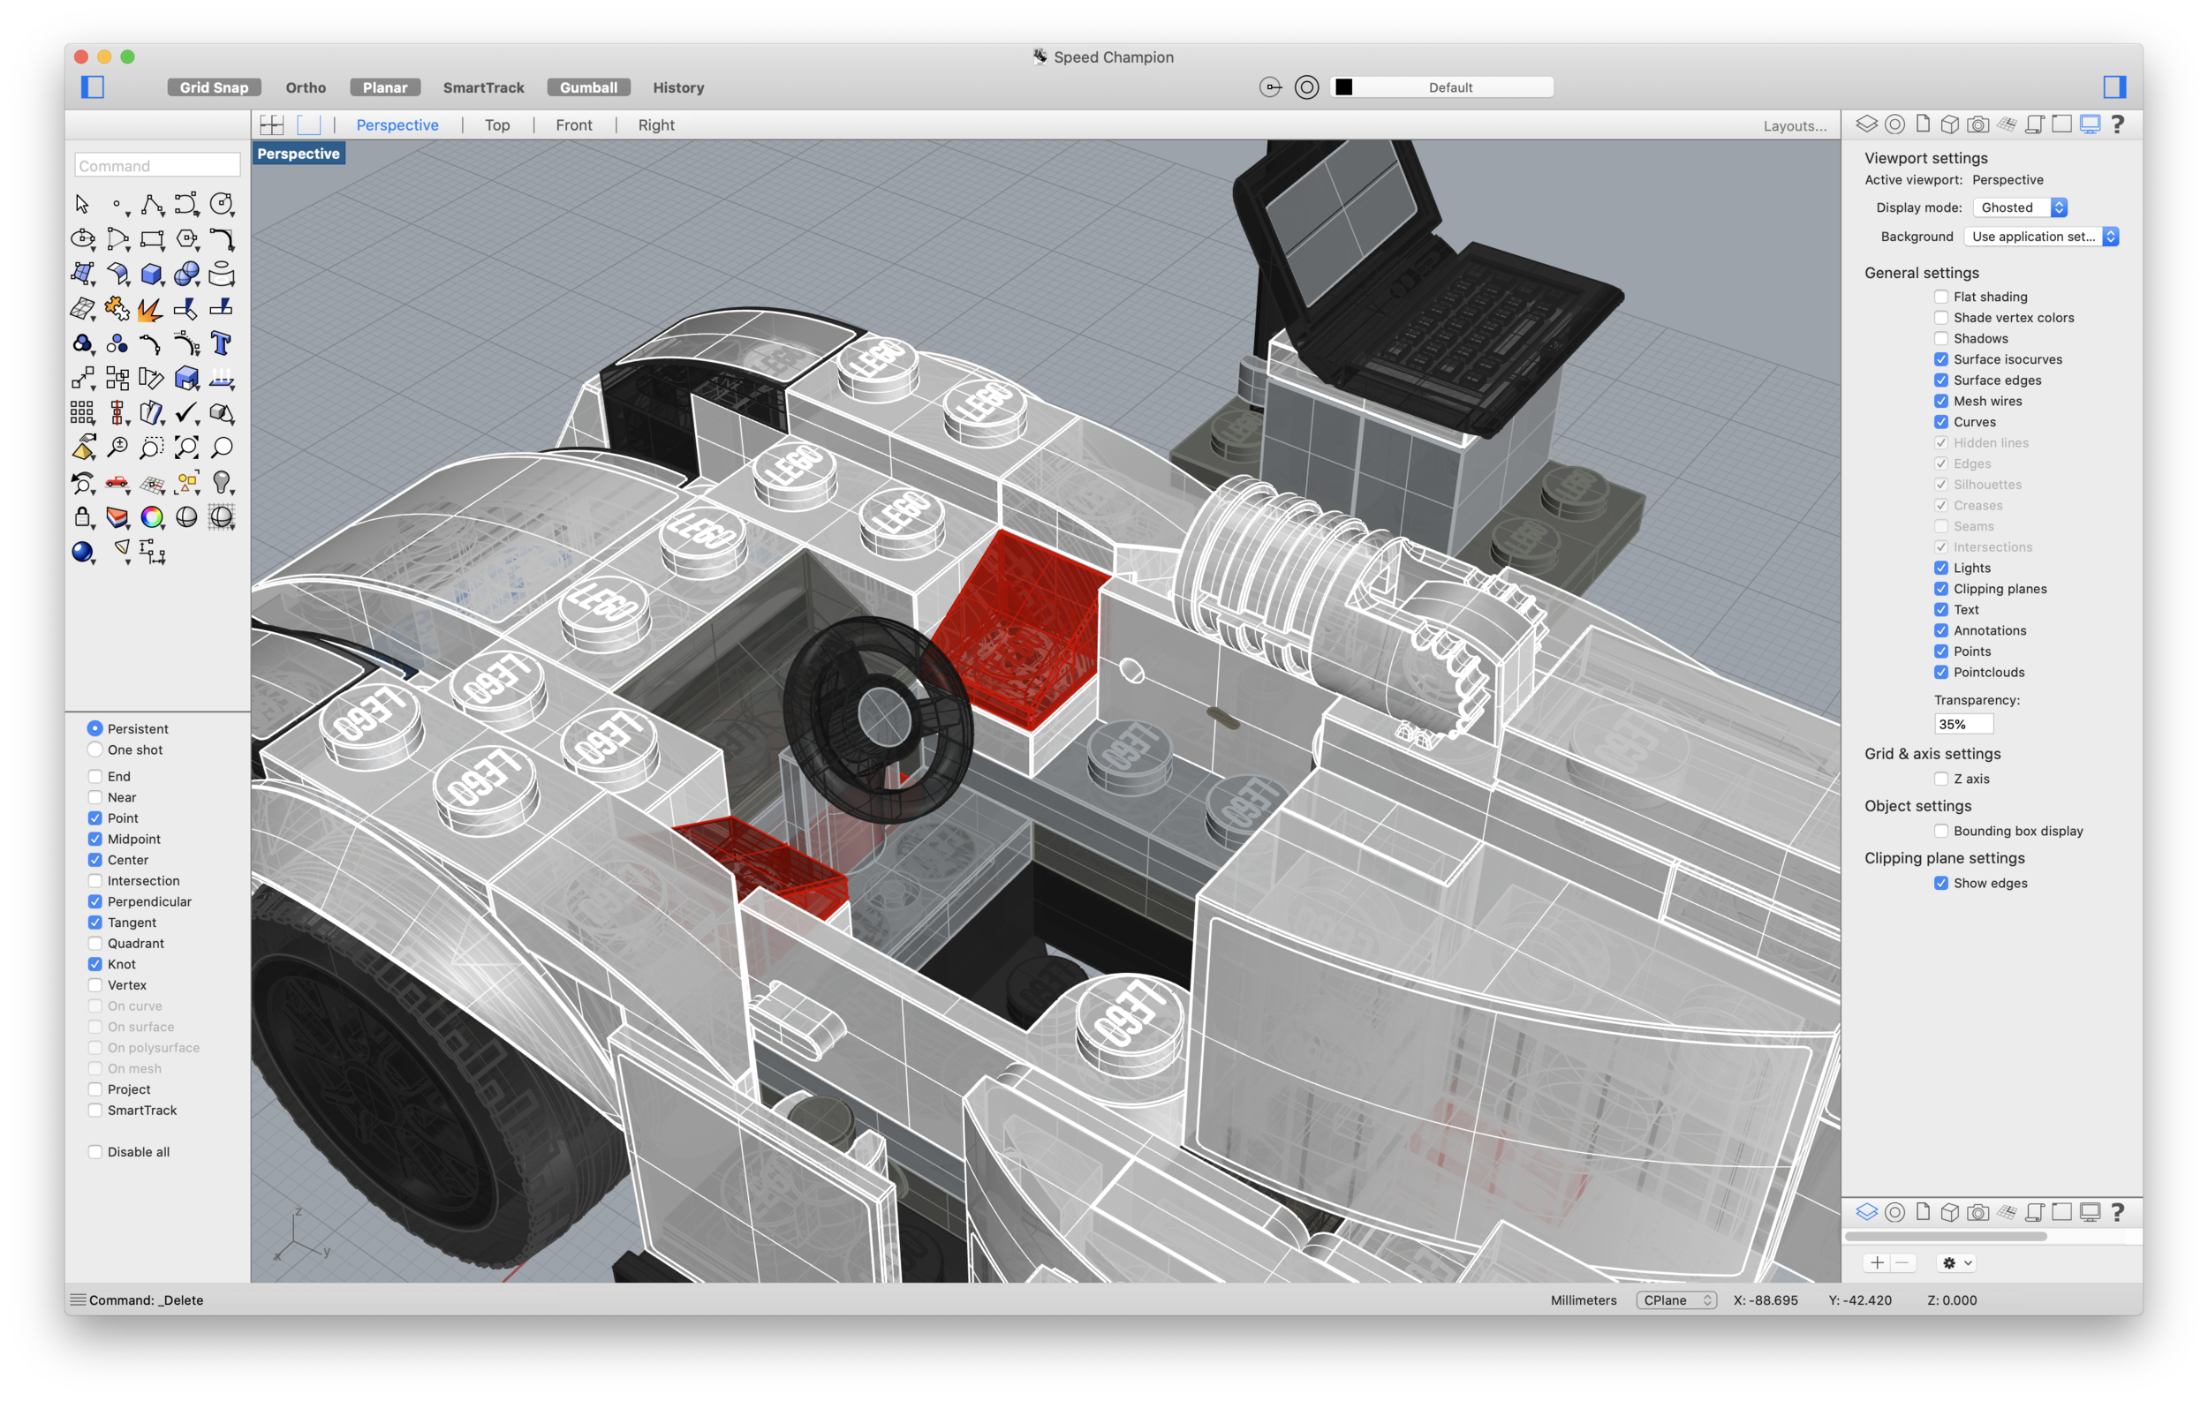Click the Zoom Extents tool
2208x1401 pixels.
tap(187, 448)
